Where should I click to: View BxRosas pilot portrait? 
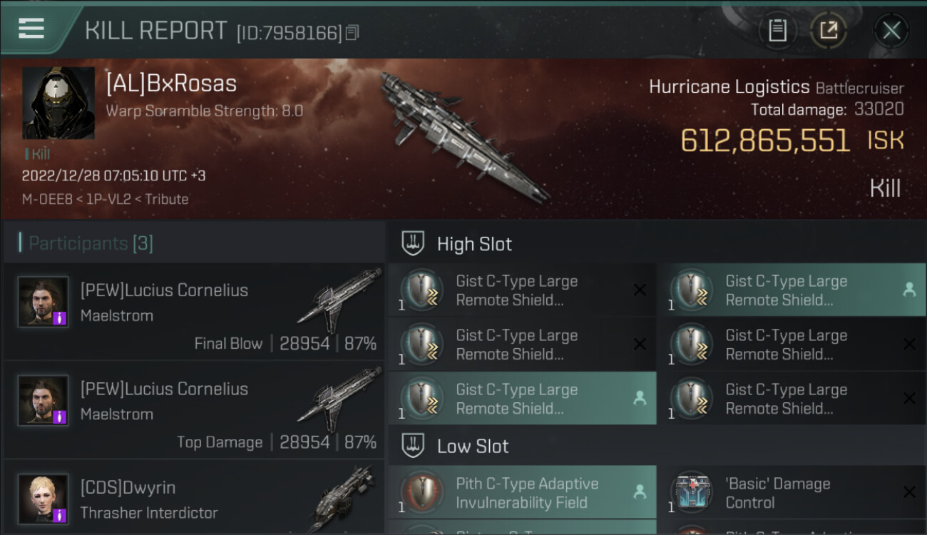tap(58, 103)
